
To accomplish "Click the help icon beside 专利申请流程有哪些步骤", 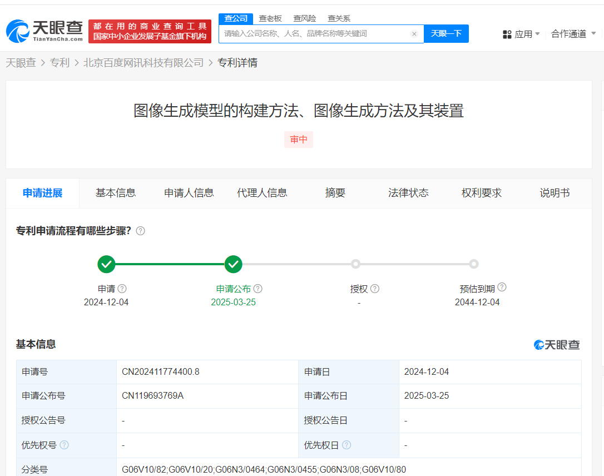I will [141, 231].
